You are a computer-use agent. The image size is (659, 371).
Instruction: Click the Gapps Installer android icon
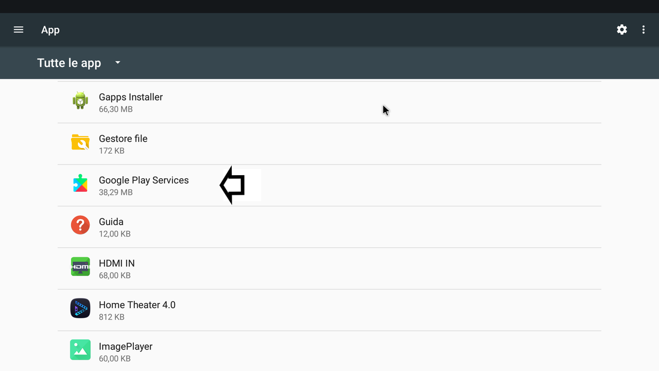80,100
